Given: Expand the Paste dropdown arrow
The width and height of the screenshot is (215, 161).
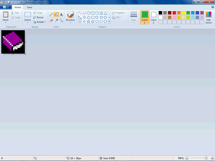Looking at the screenshot, I should pyautogui.click(x=6, y=22).
